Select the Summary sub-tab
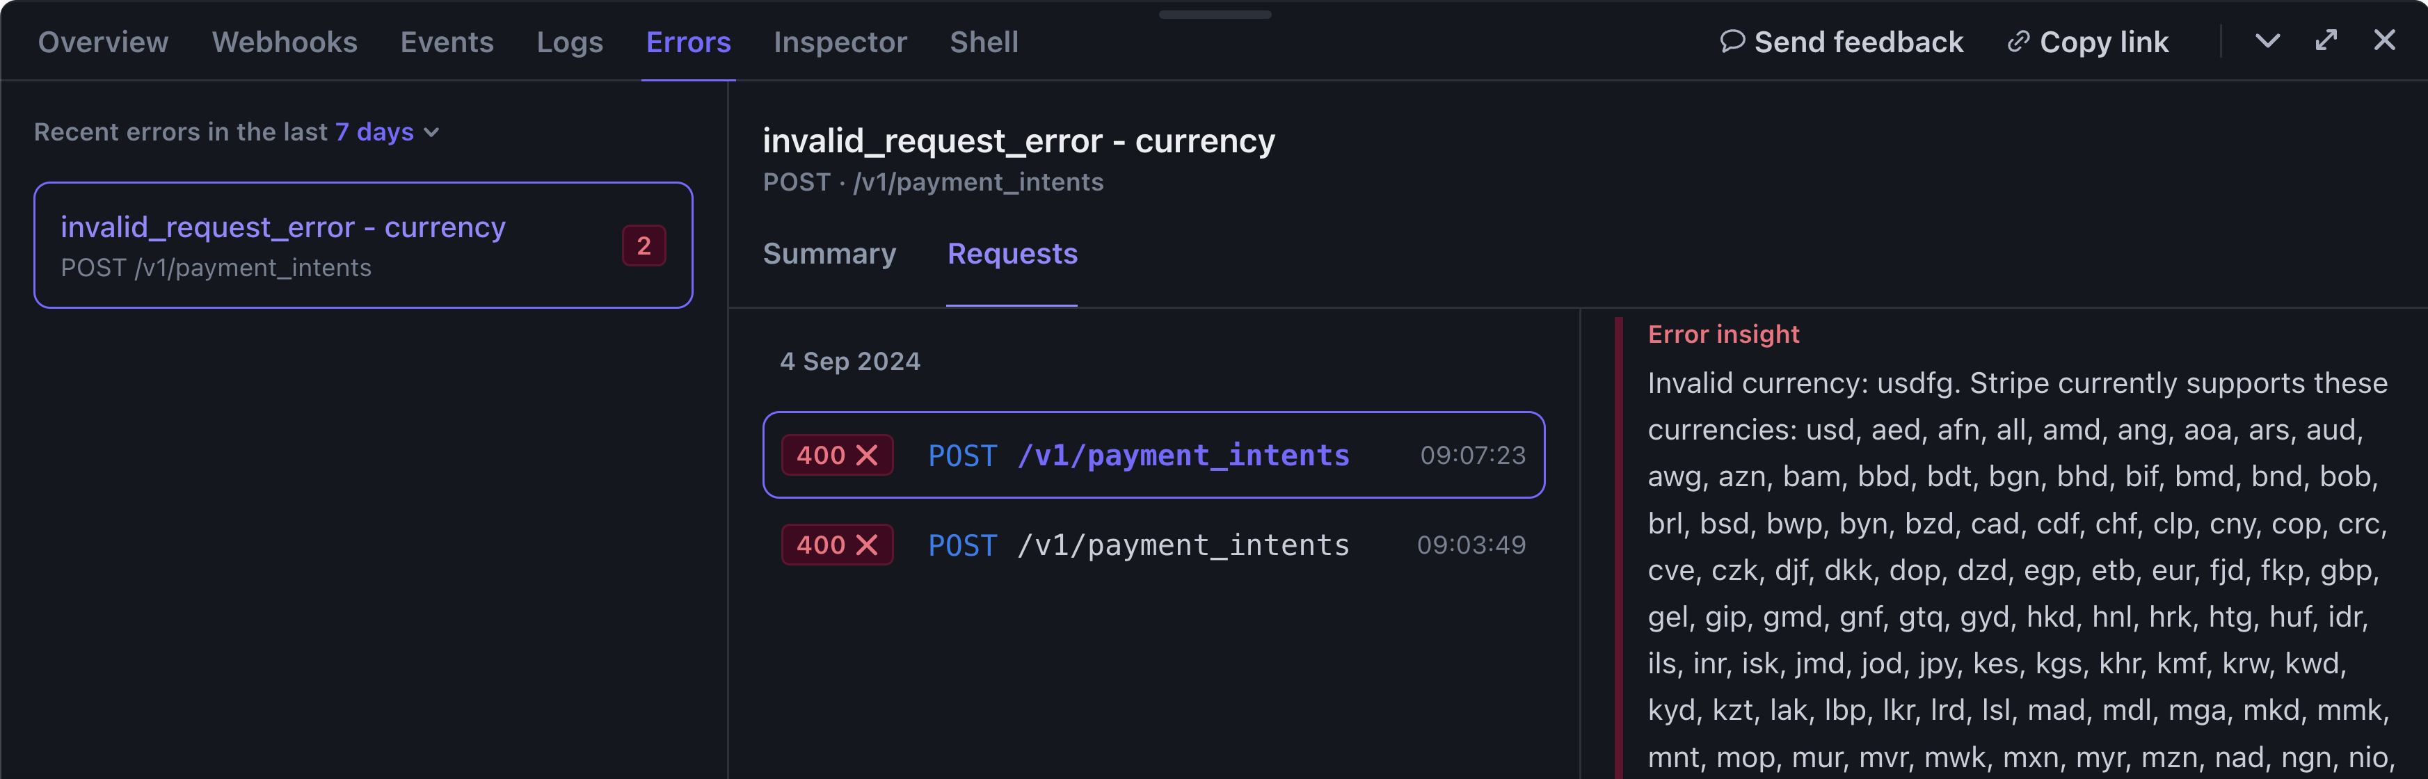Screen dimensions: 2428x779 click(x=829, y=253)
